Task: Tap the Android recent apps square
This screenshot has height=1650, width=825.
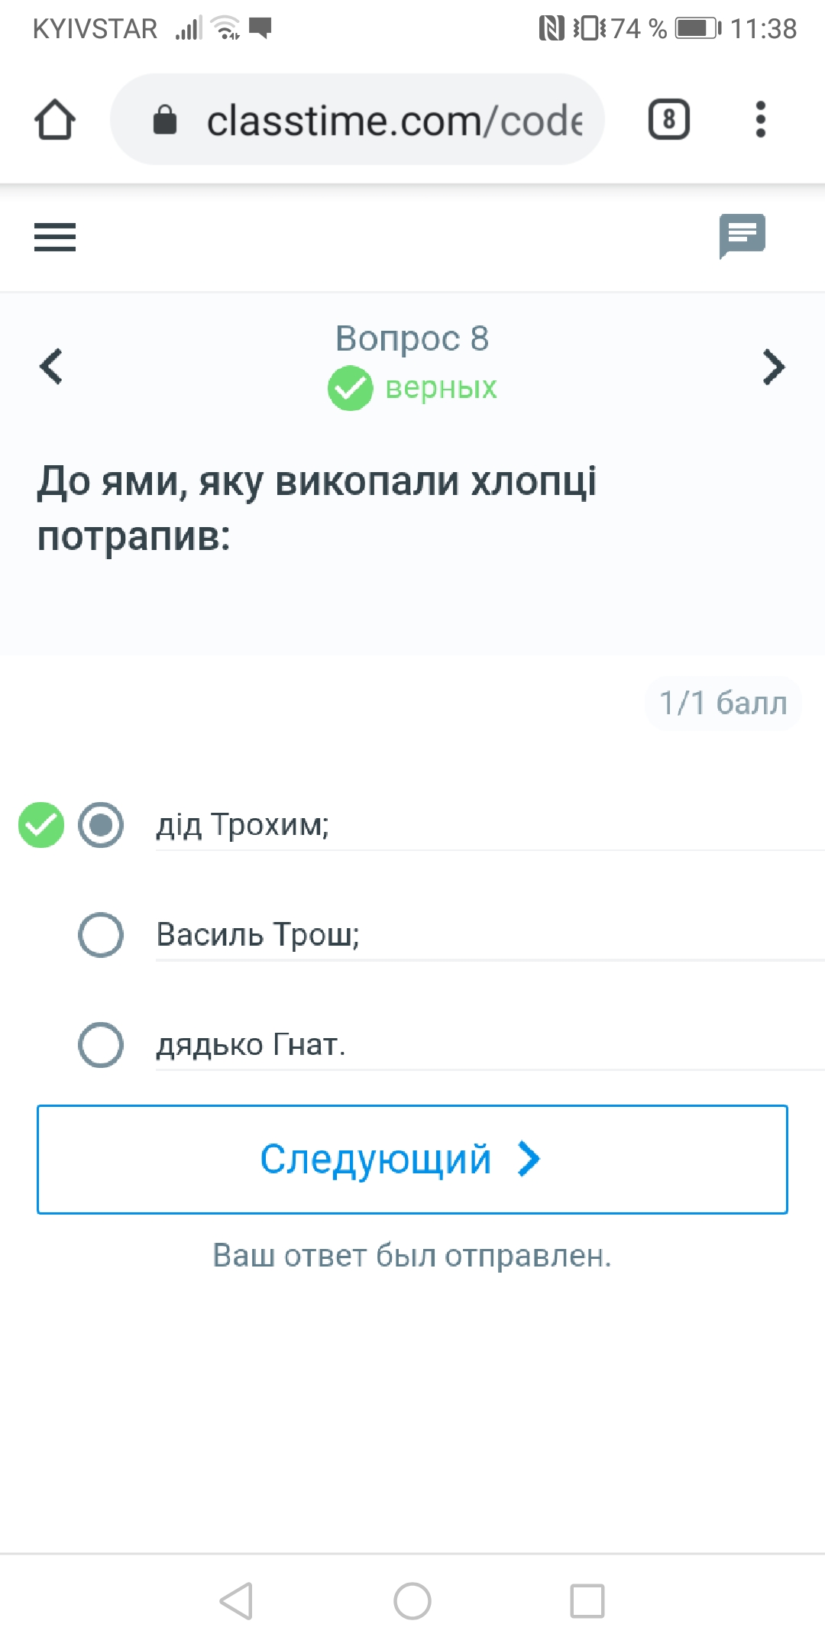Action: click(587, 1601)
